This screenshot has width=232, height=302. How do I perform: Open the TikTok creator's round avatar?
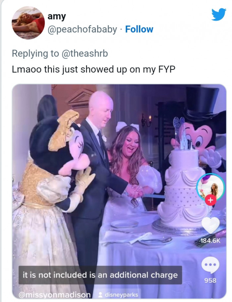pyautogui.click(x=210, y=187)
